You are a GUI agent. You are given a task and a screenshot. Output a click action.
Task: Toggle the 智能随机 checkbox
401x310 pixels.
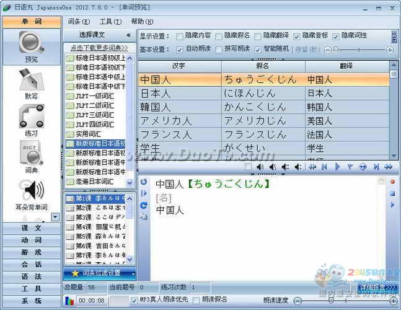click(258, 50)
